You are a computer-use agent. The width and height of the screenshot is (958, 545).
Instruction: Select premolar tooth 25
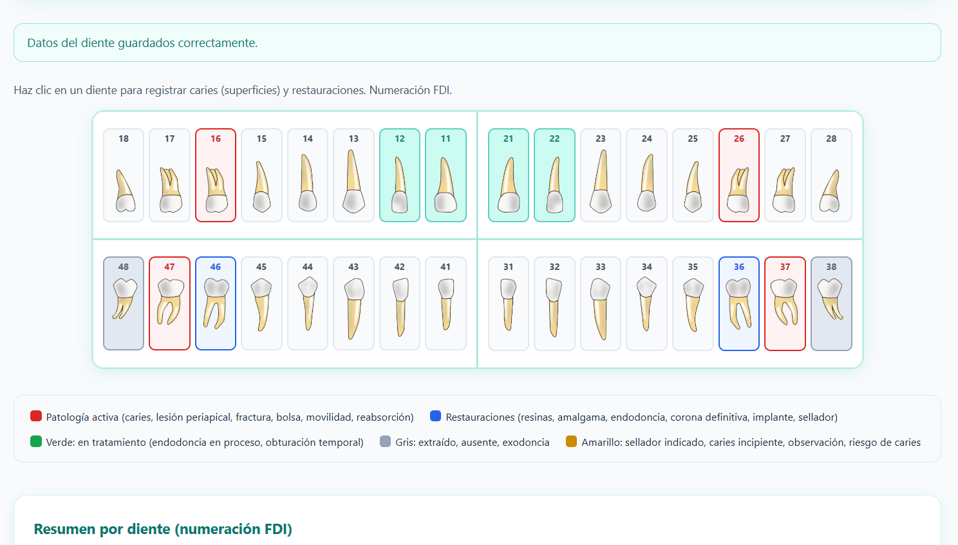(x=693, y=175)
